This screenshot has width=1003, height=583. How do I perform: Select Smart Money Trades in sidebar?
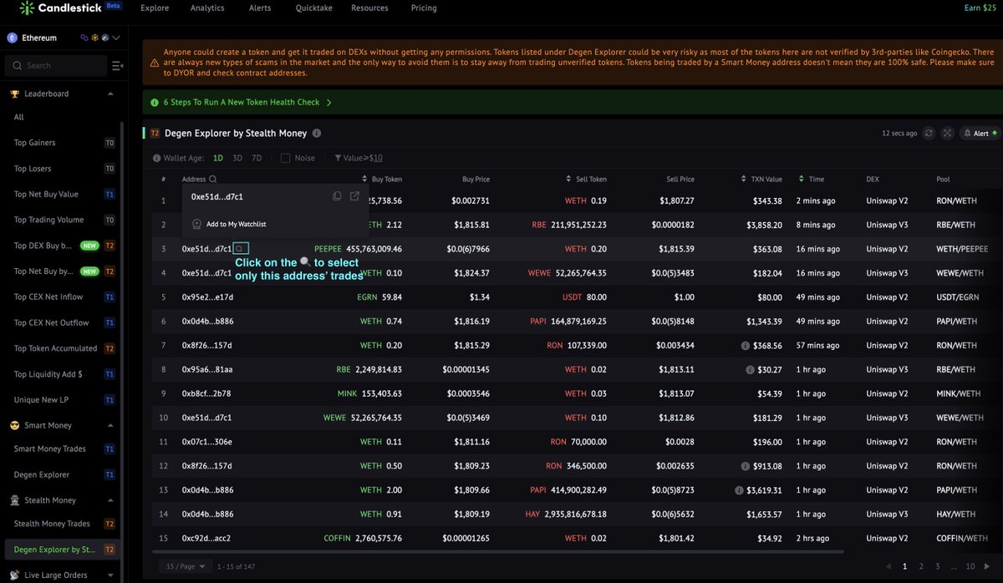(x=49, y=449)
